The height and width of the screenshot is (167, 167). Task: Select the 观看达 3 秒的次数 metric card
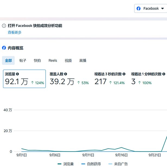tap(110, 79)
